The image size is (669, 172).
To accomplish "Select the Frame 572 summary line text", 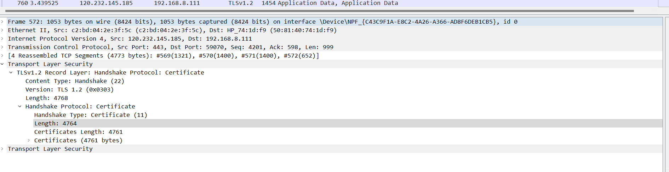I will click(262, 22).
